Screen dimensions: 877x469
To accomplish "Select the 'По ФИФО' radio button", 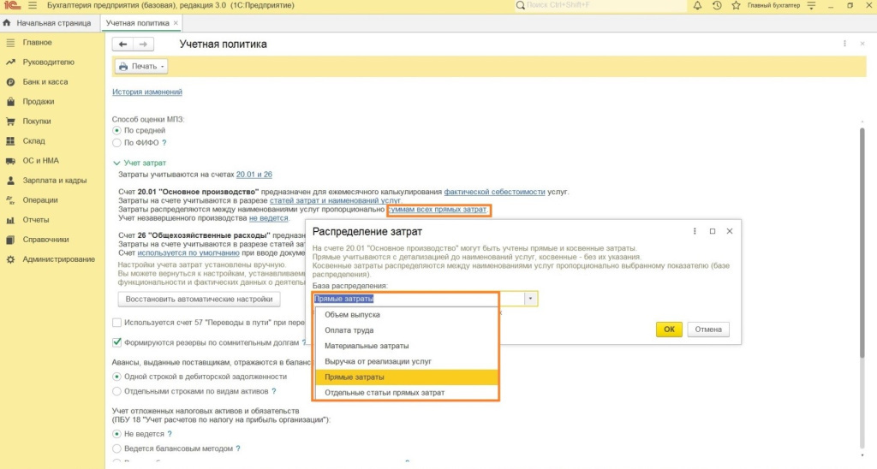I will point(117,143).
